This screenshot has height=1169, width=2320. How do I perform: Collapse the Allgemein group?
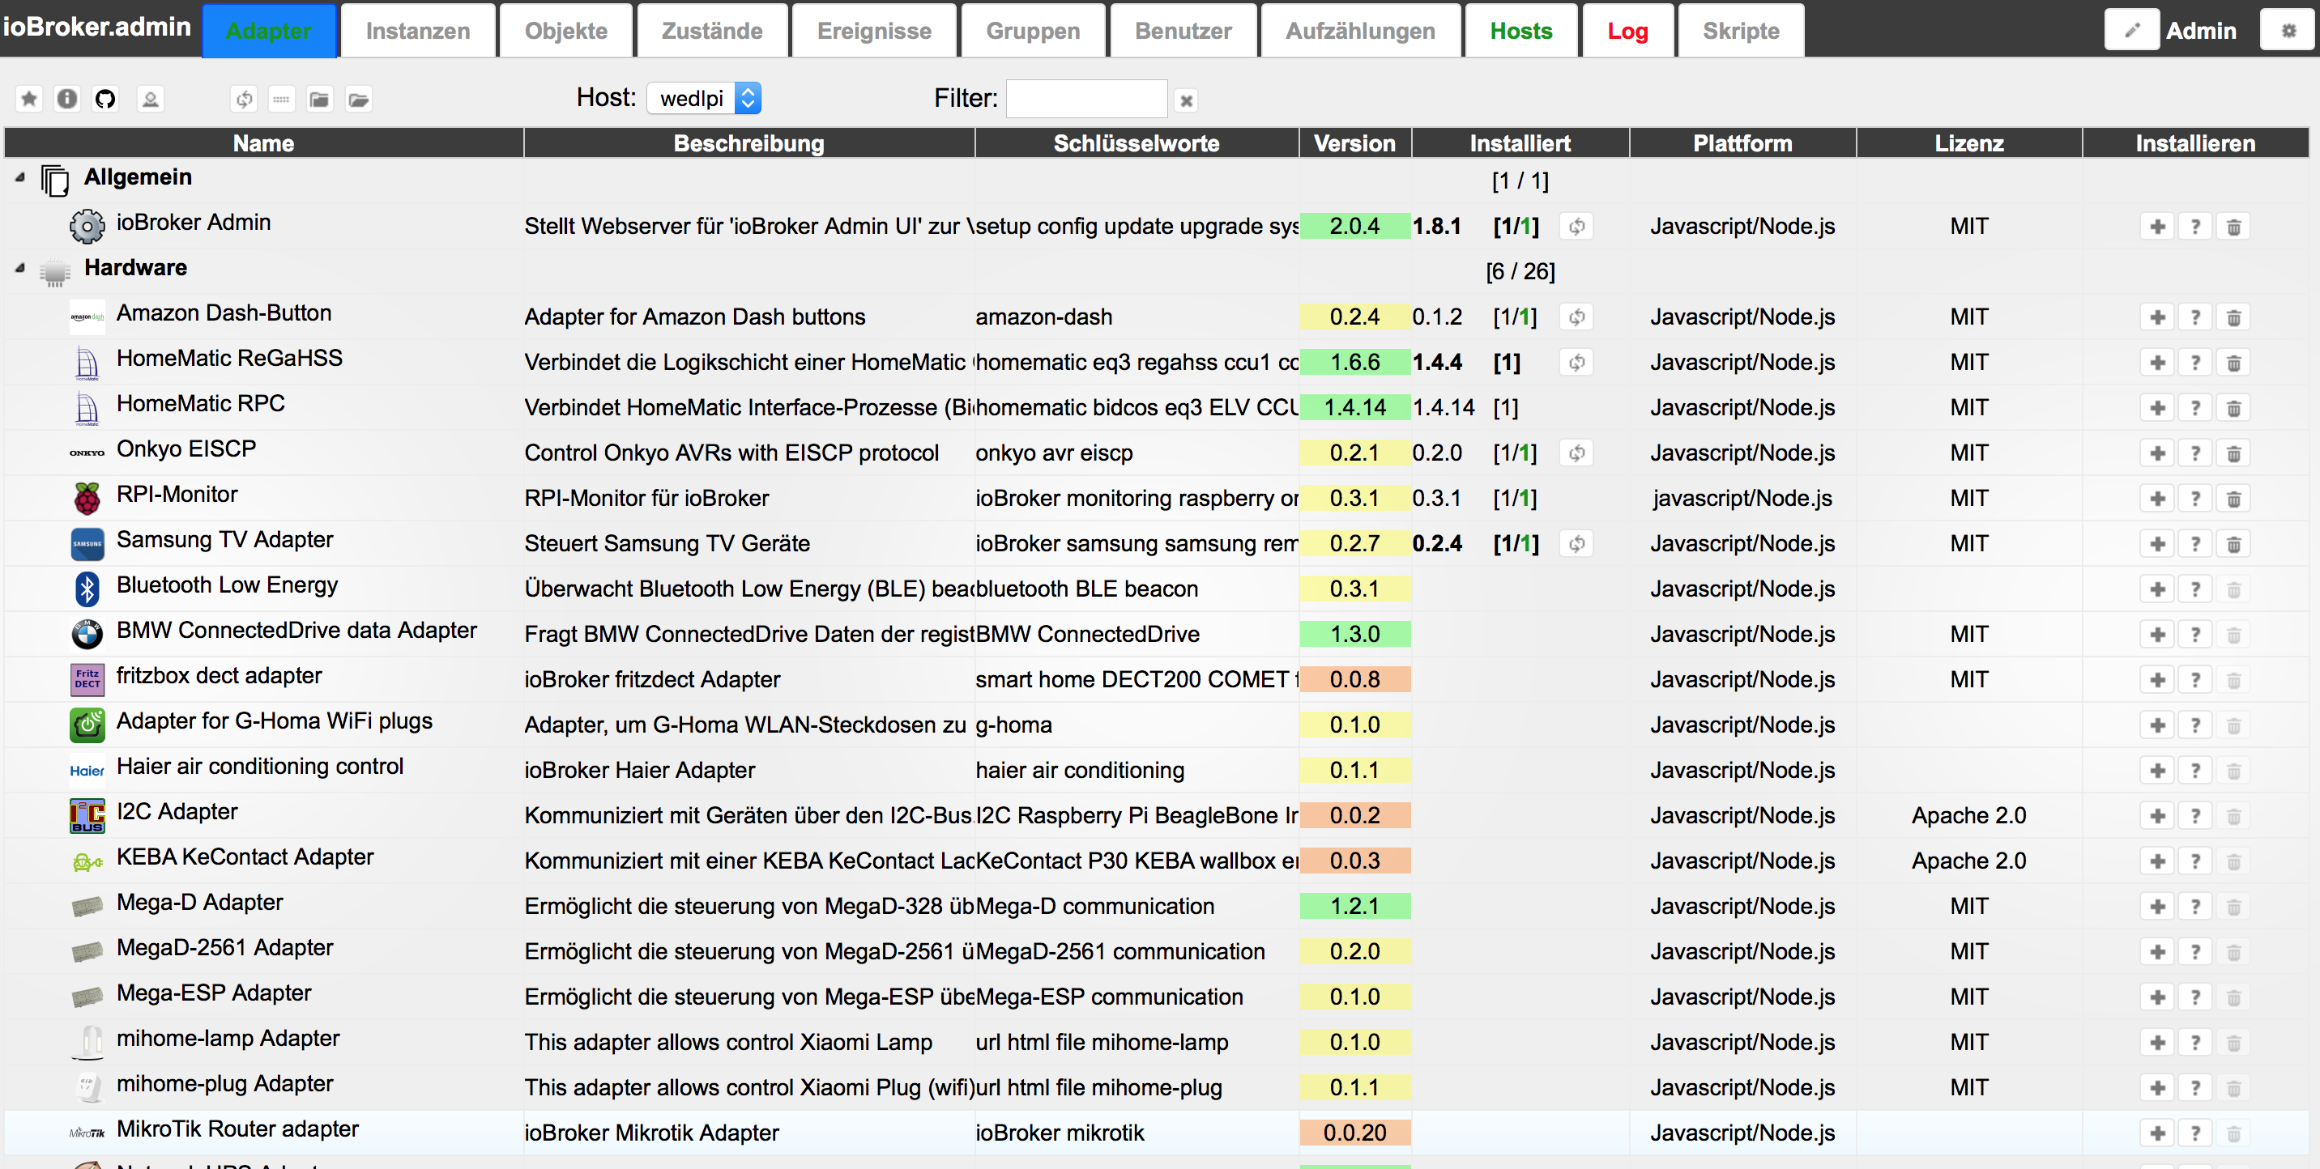tap(19, 178)
